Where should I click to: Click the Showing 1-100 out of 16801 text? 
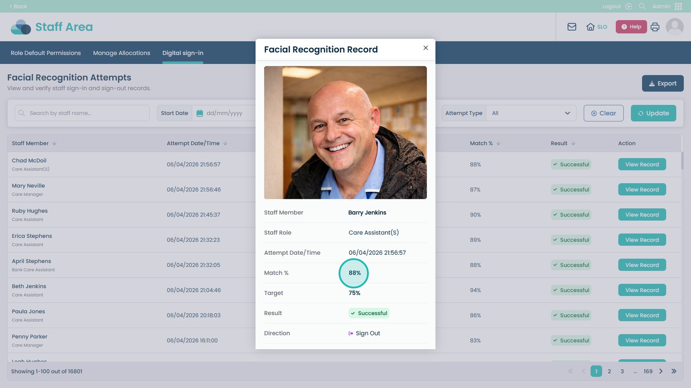coord(47,371)
